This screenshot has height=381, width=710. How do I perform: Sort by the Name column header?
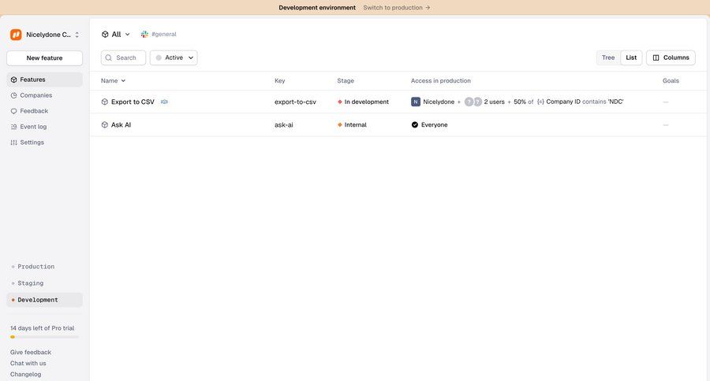113,81
